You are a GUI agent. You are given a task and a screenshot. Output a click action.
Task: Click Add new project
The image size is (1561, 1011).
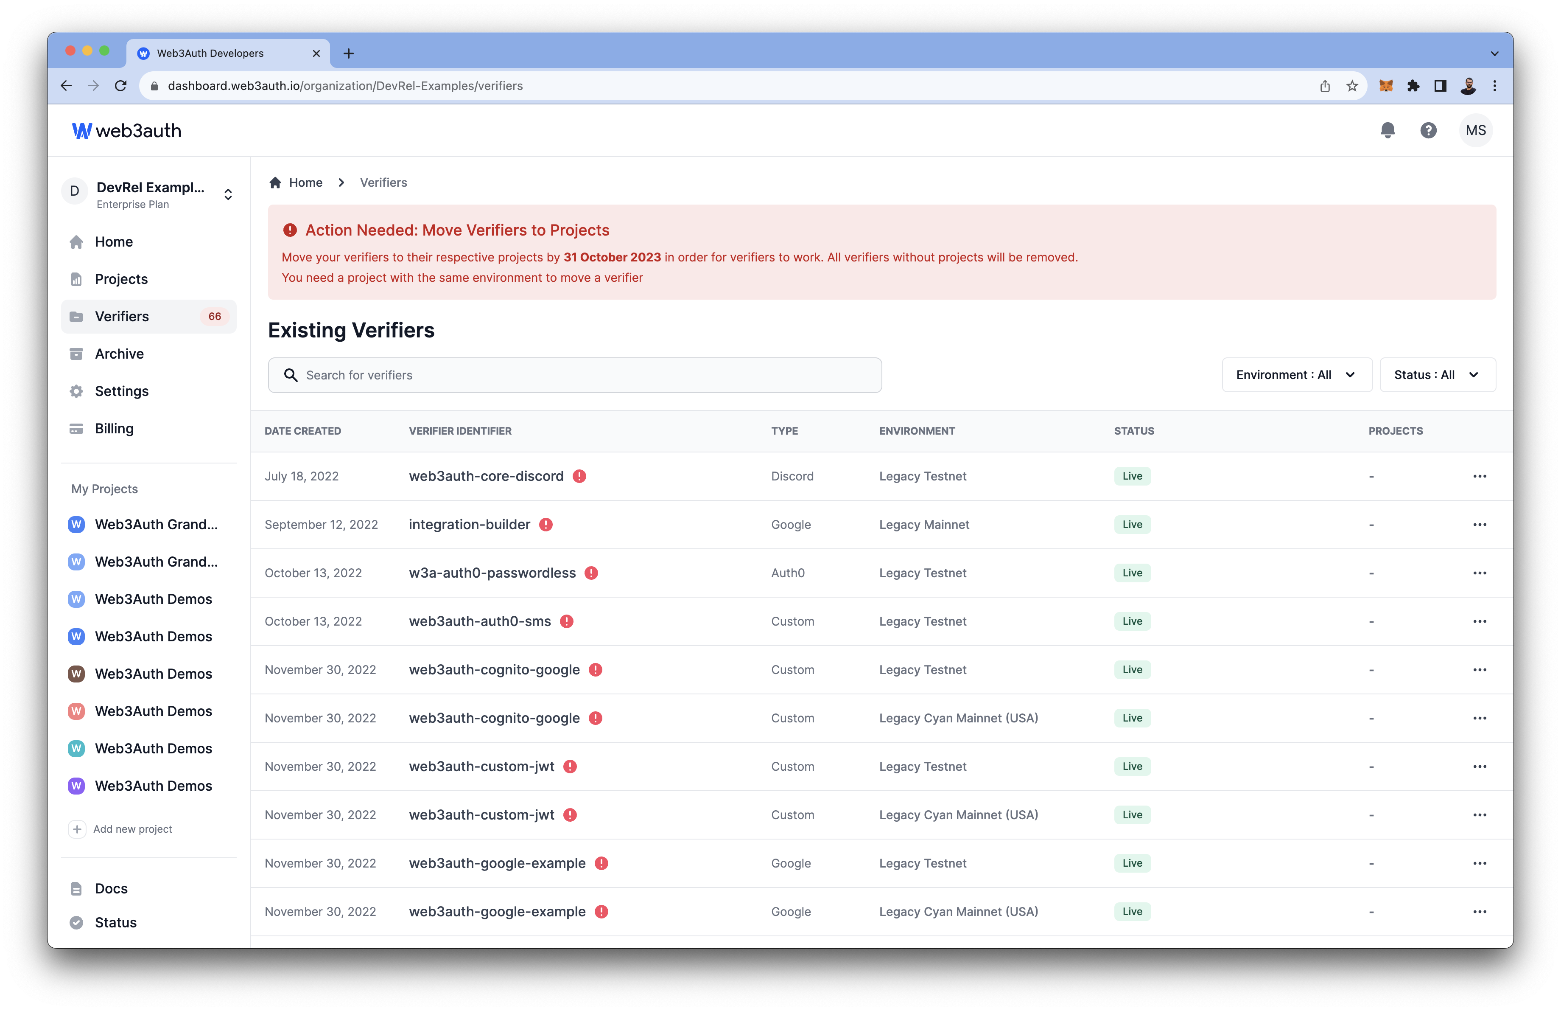point(132,829)
